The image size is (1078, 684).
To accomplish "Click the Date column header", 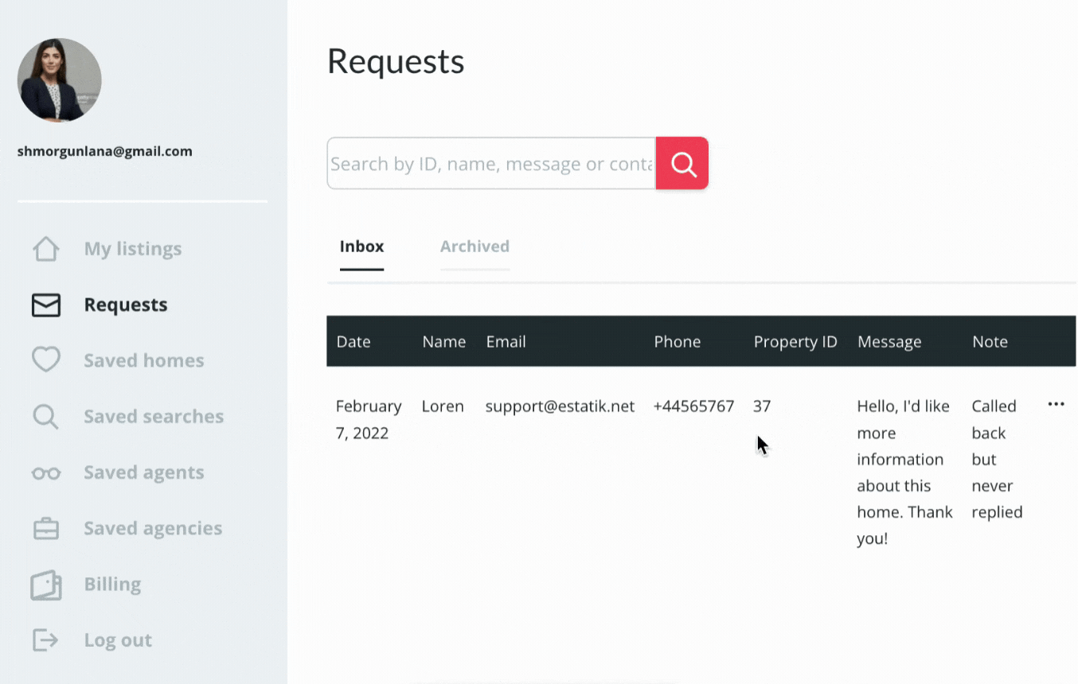I will pos(353,342).
